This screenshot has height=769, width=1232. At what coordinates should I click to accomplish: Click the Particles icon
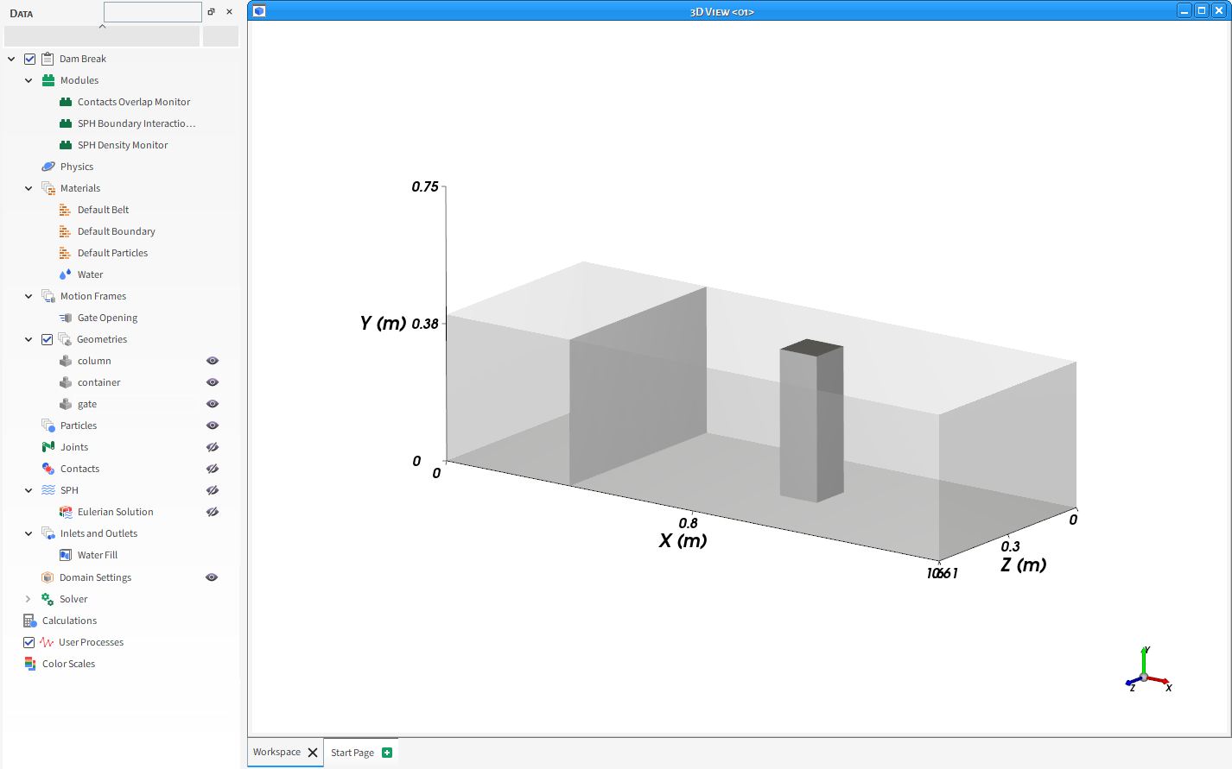48,425
